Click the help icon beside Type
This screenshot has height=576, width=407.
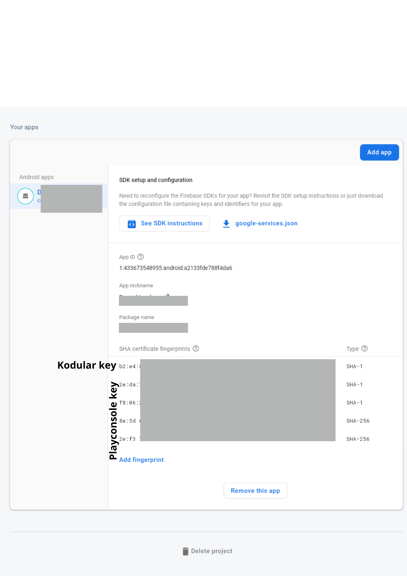(364, 348)
